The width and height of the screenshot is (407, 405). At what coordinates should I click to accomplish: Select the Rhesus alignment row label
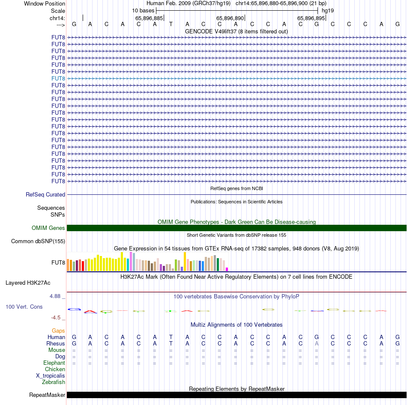tap(56, 343)
